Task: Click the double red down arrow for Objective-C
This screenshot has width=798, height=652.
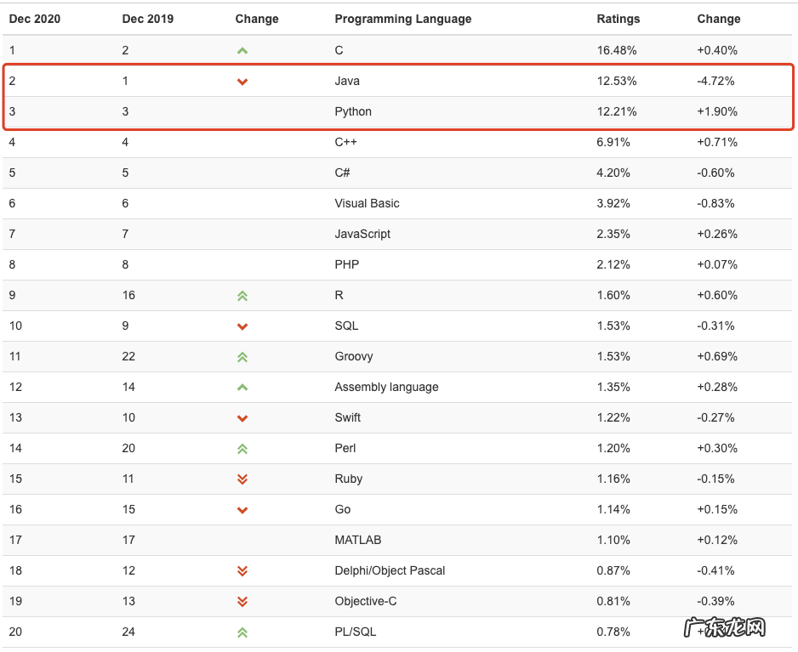Action: [x=242, y=602]
